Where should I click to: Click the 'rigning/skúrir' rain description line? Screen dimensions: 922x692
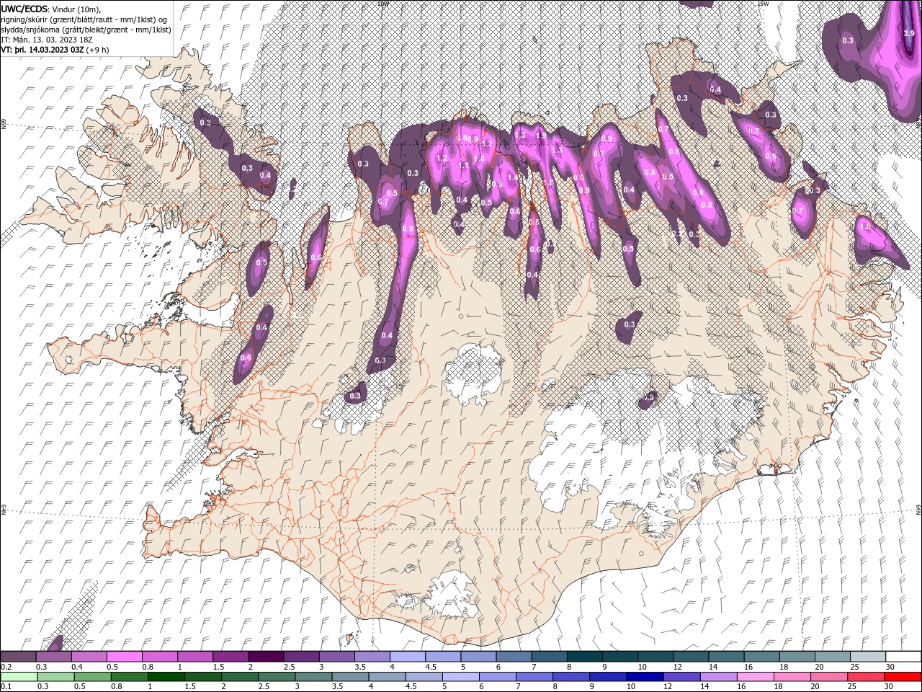[85, 19]
